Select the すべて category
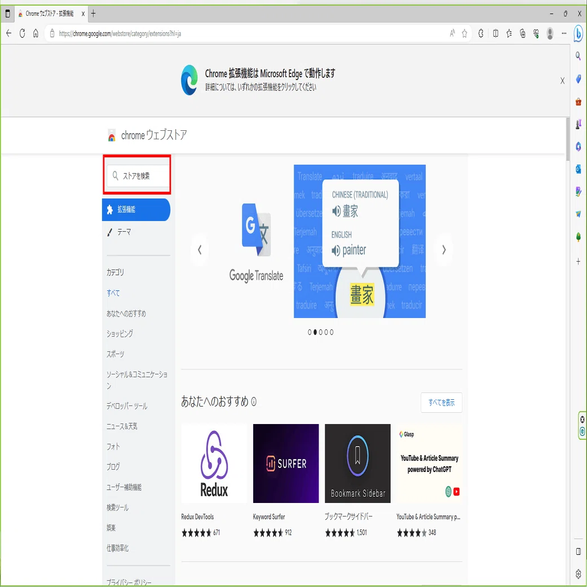 (113, 293)
